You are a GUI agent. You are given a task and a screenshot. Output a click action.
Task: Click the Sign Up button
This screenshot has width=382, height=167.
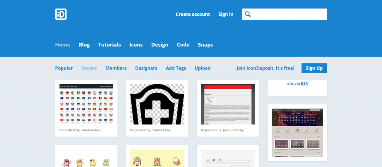pyautogui.click(x=314, y=68)
